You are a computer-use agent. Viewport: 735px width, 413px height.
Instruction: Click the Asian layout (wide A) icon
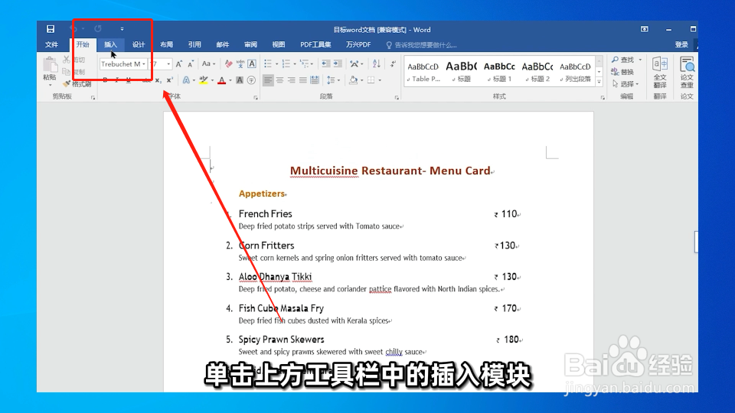point(354,63)
